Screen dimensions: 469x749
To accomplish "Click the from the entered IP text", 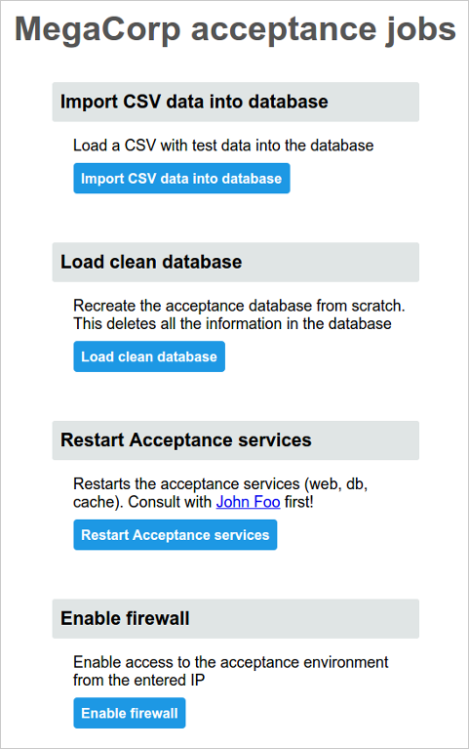I will click(138, 681).
